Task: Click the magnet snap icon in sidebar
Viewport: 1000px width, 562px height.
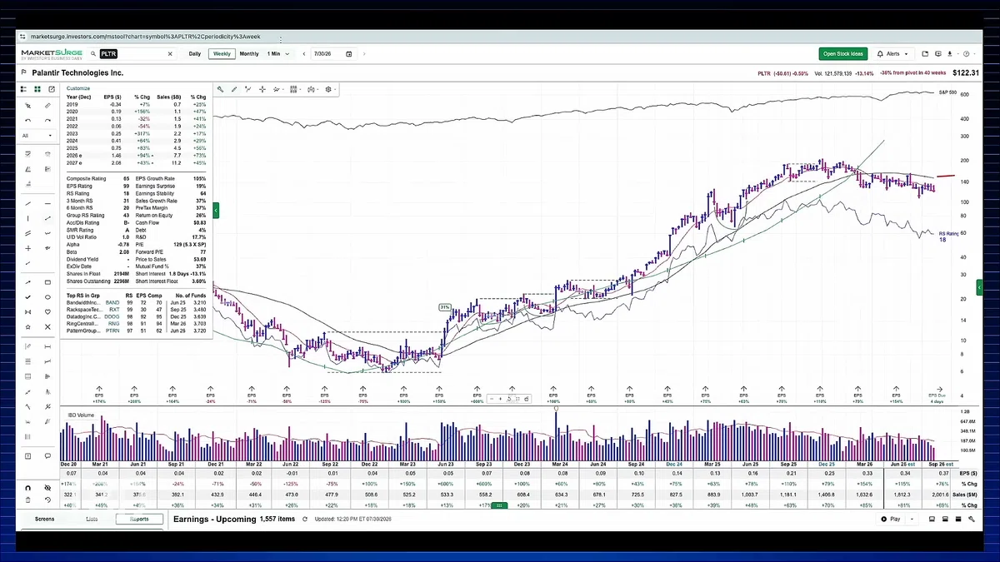Action: click(27, 488)
